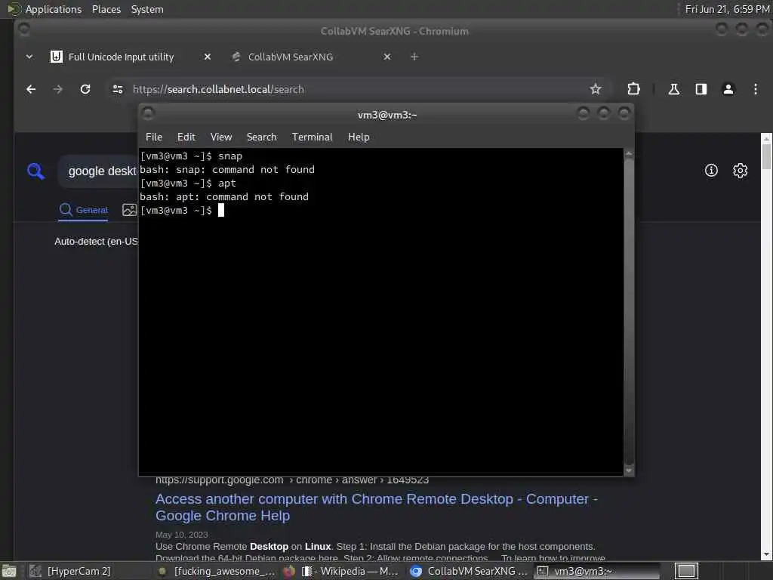Bookmark this page with the star

(596, 89)
